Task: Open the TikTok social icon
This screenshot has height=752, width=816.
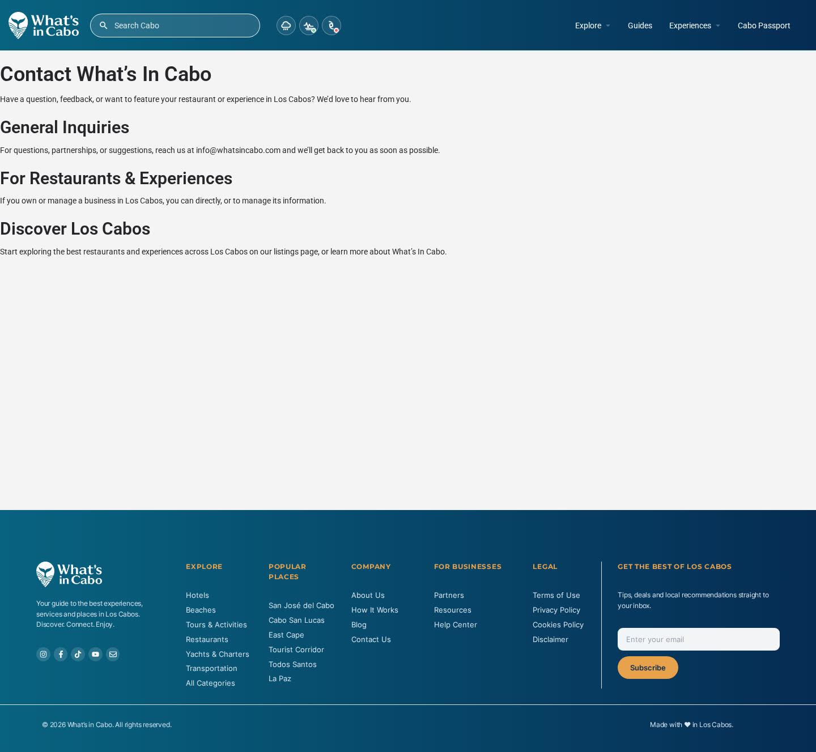Action: [78, 654]
